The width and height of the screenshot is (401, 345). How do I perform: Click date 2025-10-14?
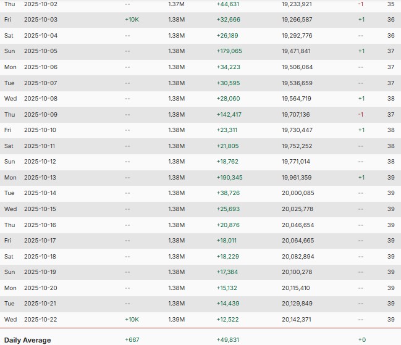click(40, 193)
